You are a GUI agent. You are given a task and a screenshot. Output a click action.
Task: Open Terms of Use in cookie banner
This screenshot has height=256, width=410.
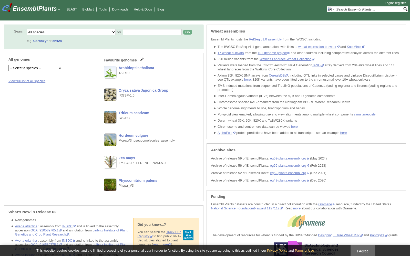click(304, 251)
